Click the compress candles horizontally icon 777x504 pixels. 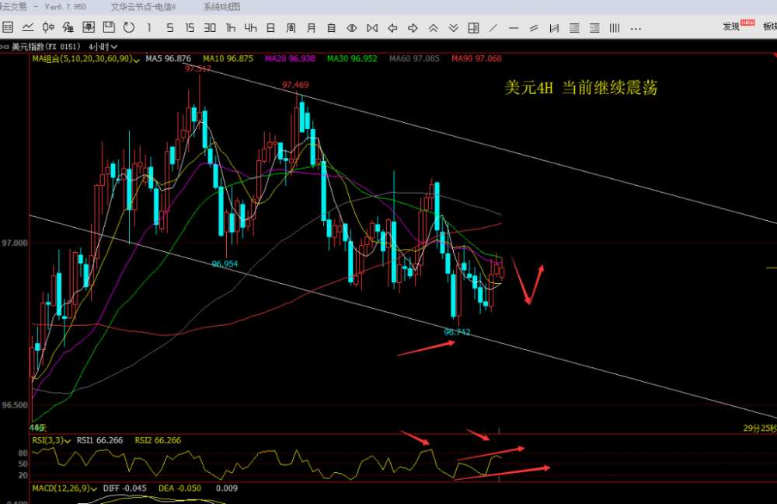(372, 28)
